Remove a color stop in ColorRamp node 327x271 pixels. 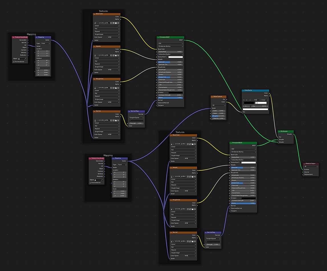247,100
